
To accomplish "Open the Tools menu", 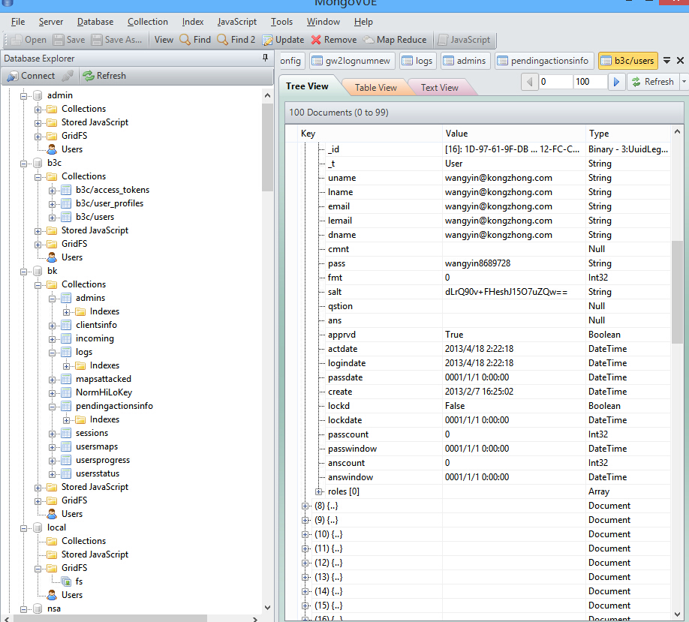I will click(281, 22).
